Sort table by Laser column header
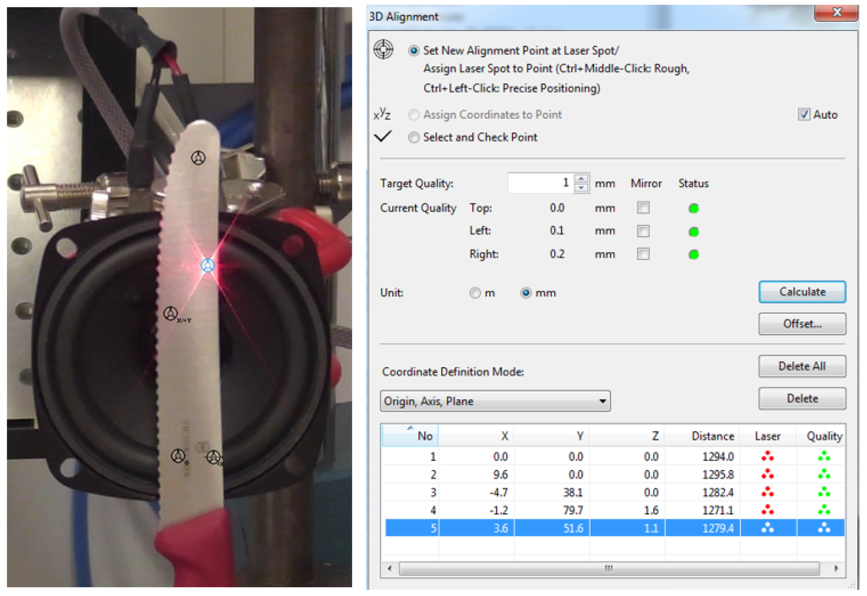867x596 pixels. click(768, 435)
